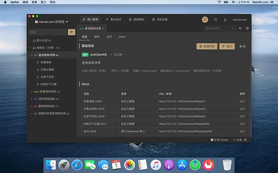Viewport: 278px width, 173px height.
Task: Click the plus button to add new item
Action: point(71,32)
